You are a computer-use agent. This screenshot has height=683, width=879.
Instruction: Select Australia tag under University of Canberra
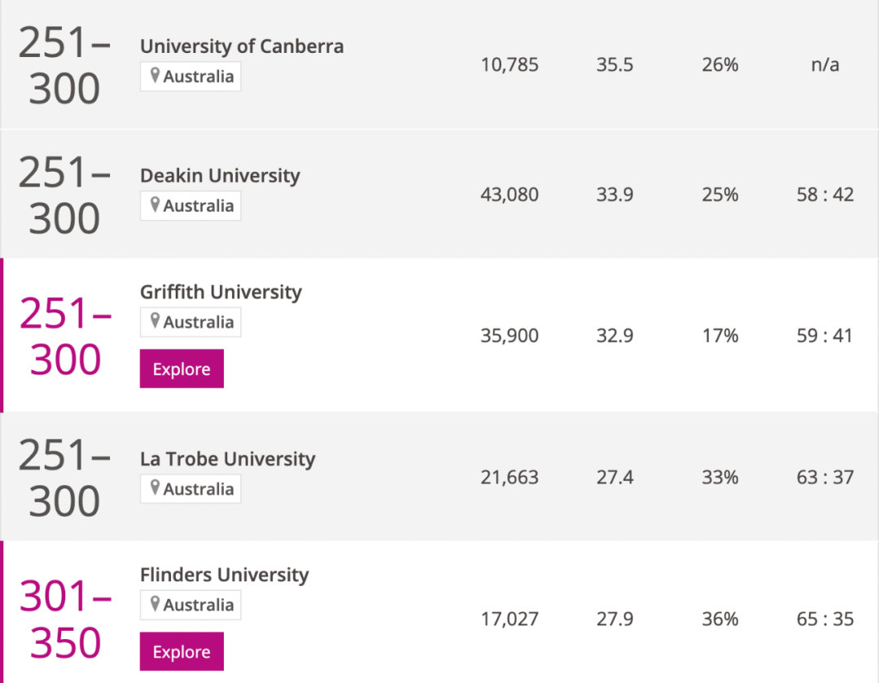(x=198, y=77)
